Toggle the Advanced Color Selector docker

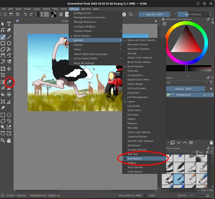click(x=144, y=40)
